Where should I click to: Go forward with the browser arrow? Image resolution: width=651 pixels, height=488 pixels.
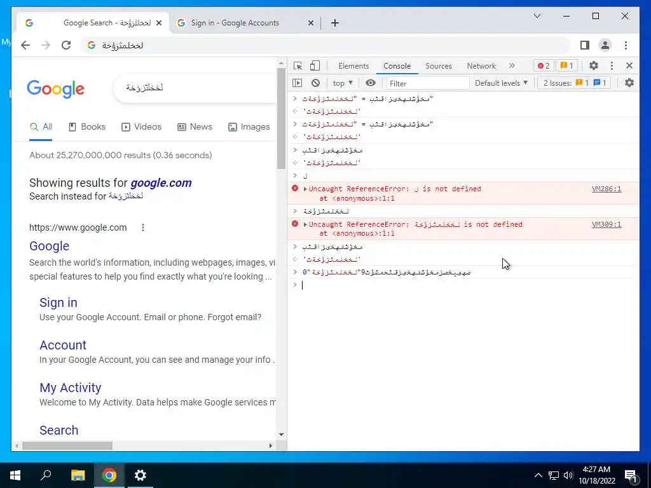click(46, 45)
